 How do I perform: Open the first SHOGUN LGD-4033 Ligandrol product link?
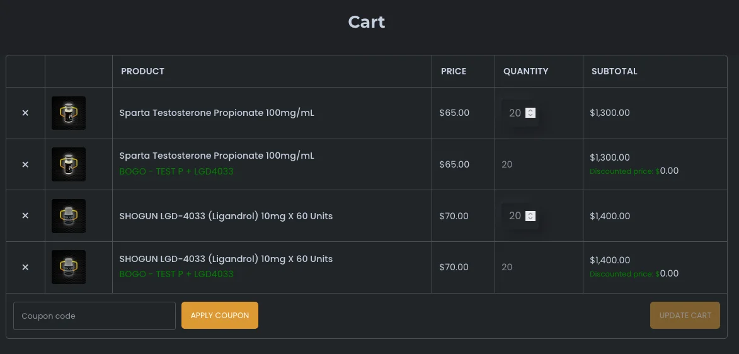tap(226, 216)
